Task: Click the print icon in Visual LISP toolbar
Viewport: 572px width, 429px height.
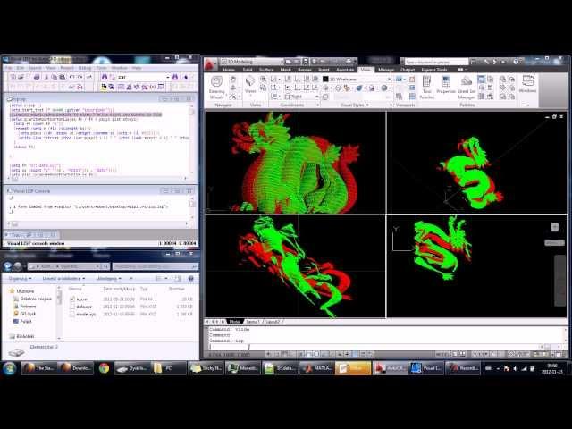Action: point(37,77)
